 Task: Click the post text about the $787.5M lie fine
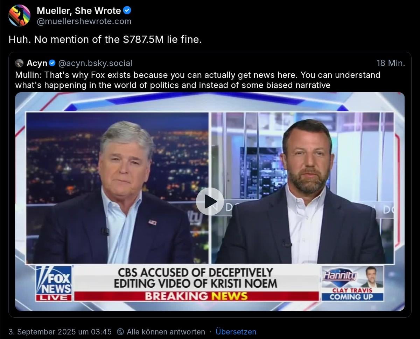[x=105, y=40]
